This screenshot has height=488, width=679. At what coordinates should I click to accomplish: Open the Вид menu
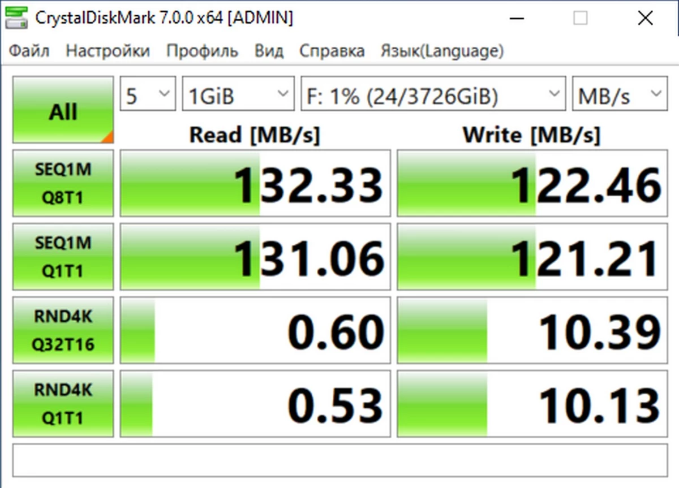(x=269, y=51)
